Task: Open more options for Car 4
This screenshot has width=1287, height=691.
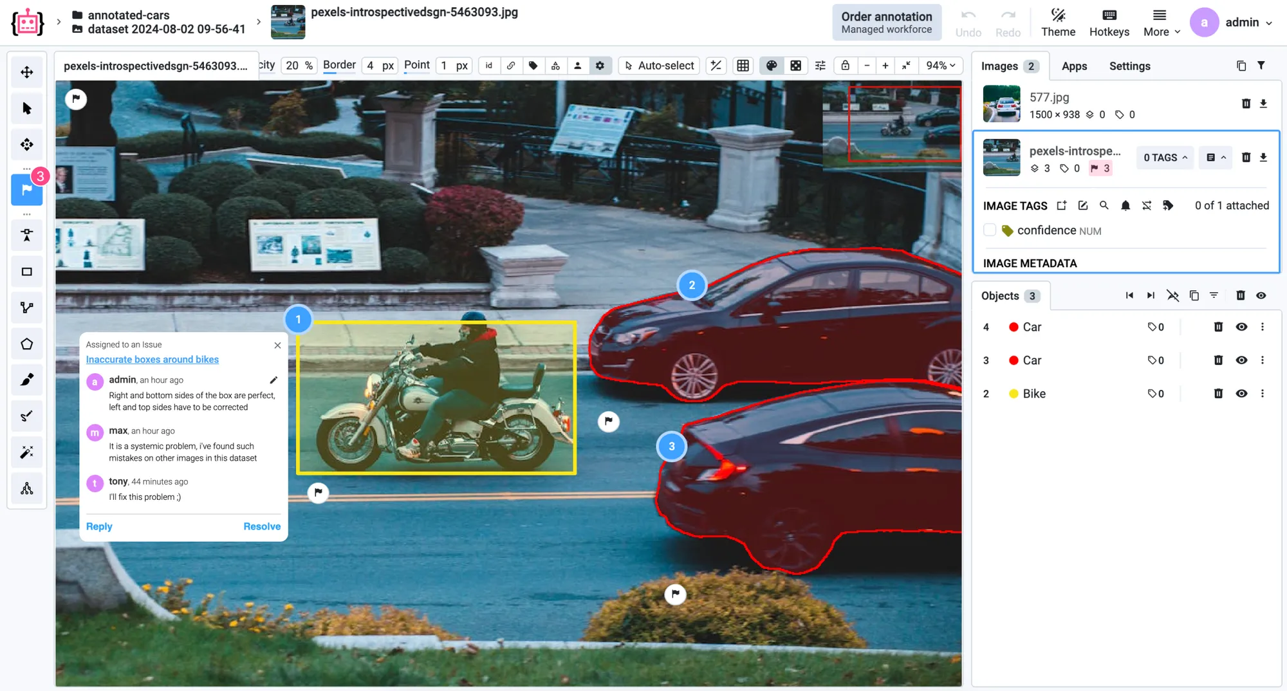Action: click(1263, 327)
